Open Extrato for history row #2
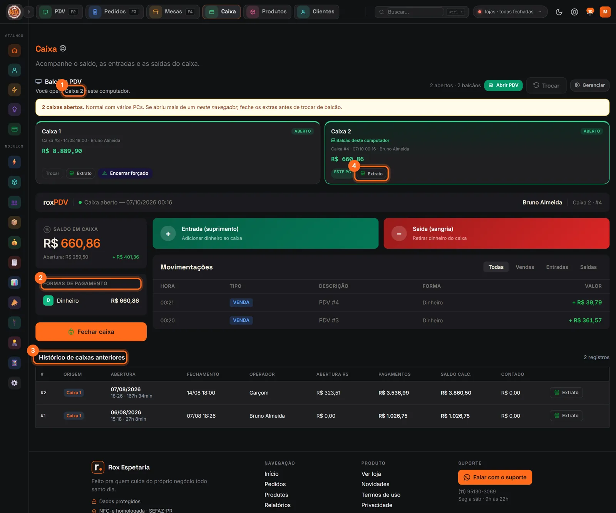616x513 pixels. tap(566, 393)
